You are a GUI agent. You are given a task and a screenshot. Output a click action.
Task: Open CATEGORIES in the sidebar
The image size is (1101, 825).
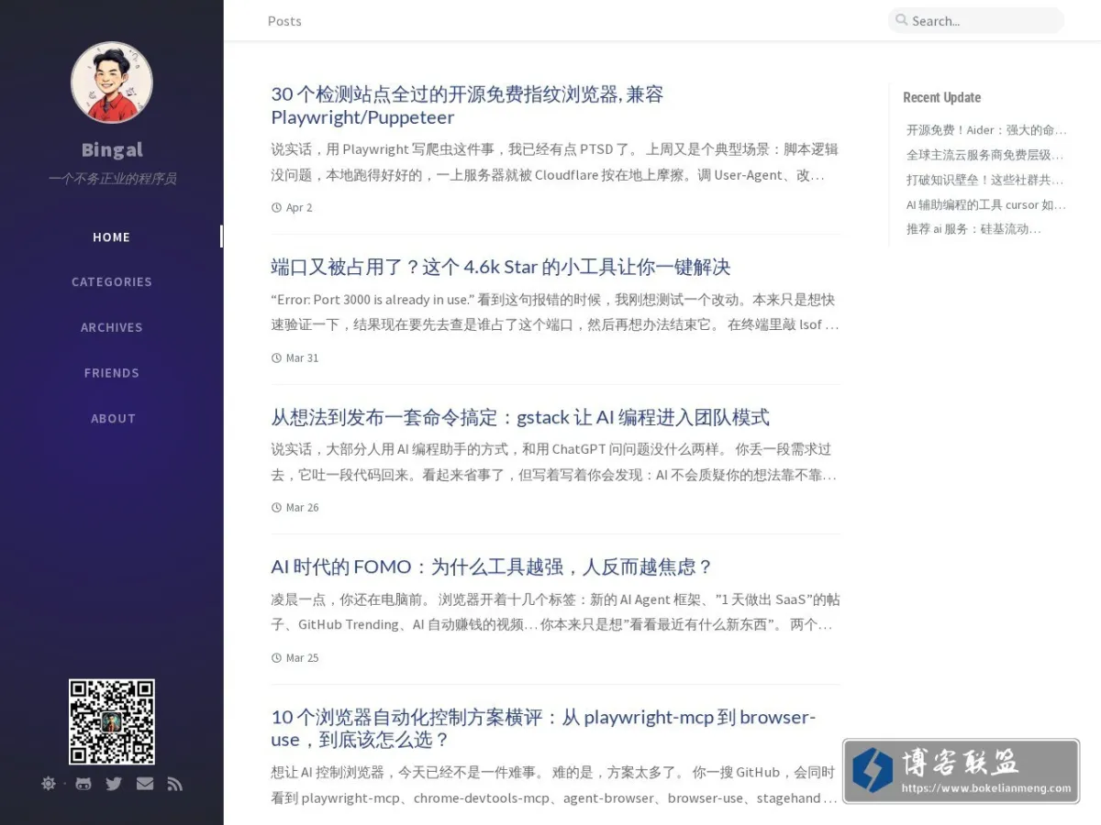(112, 281)
